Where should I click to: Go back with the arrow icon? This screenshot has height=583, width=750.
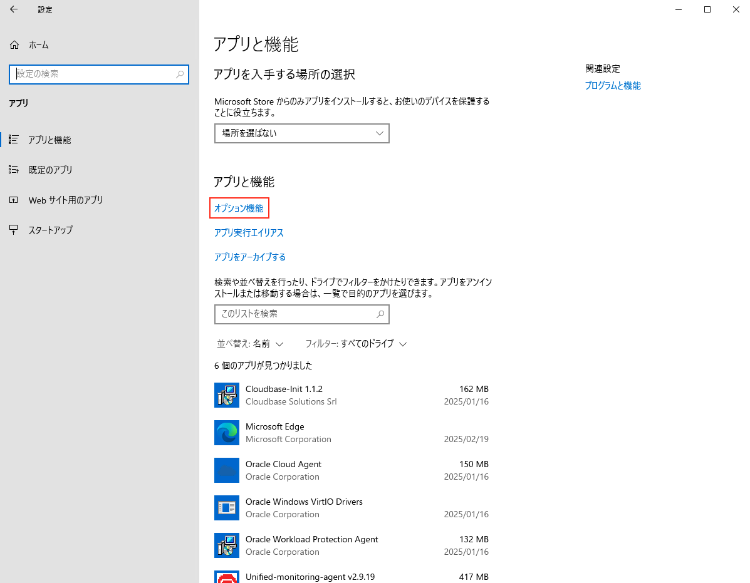14,9
